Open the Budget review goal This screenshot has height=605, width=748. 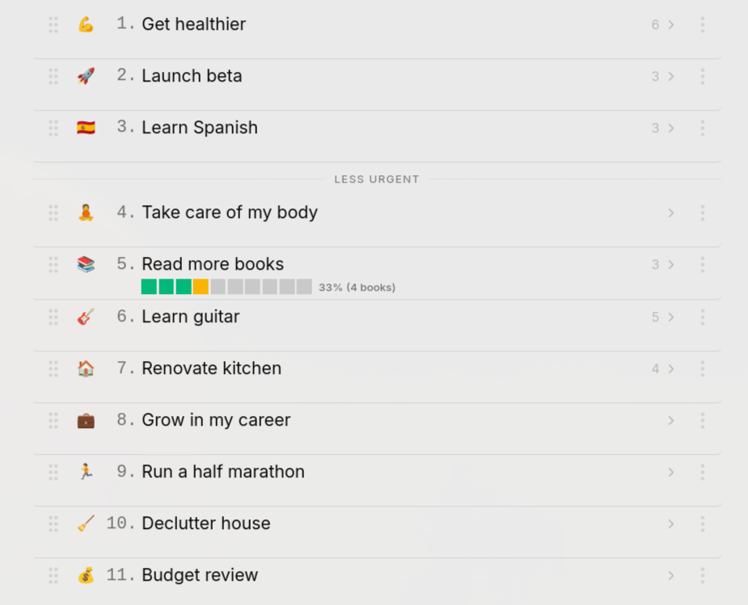[200, 575]
